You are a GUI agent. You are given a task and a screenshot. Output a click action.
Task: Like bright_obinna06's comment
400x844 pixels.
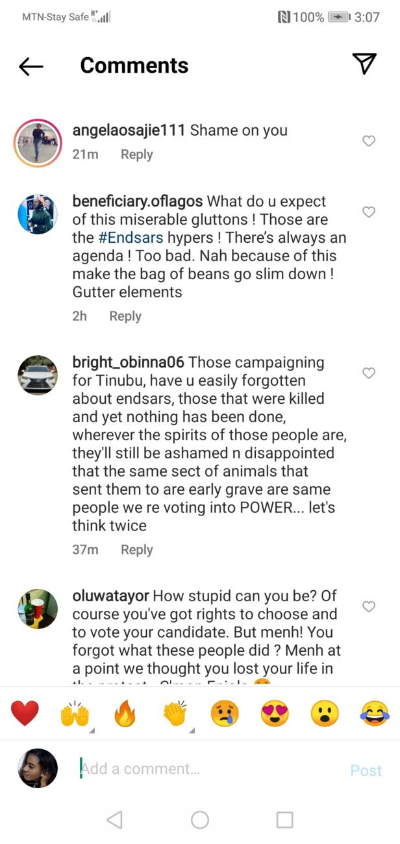[x=369, y=373]
